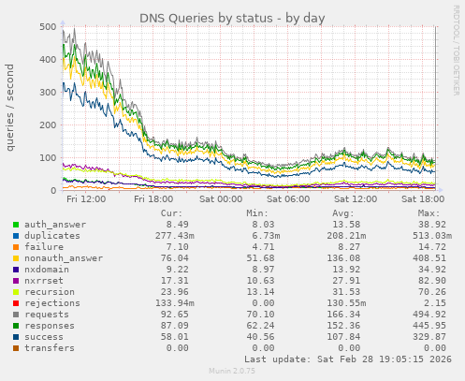
Task: Click the auth_answer green legend swatch
Action: coord(16,225)
